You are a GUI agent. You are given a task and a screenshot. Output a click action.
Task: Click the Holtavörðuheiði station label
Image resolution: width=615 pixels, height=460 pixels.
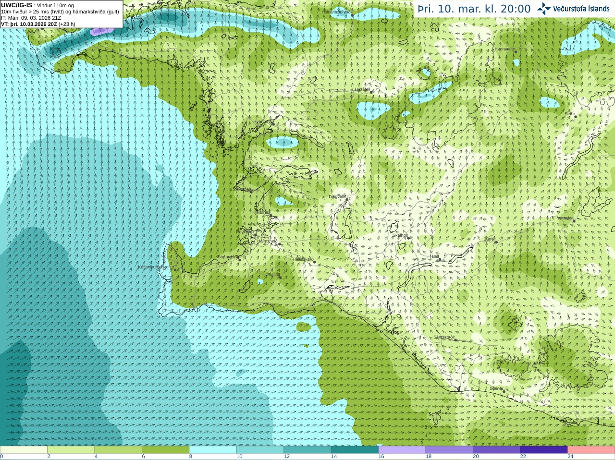coord(336,12)
